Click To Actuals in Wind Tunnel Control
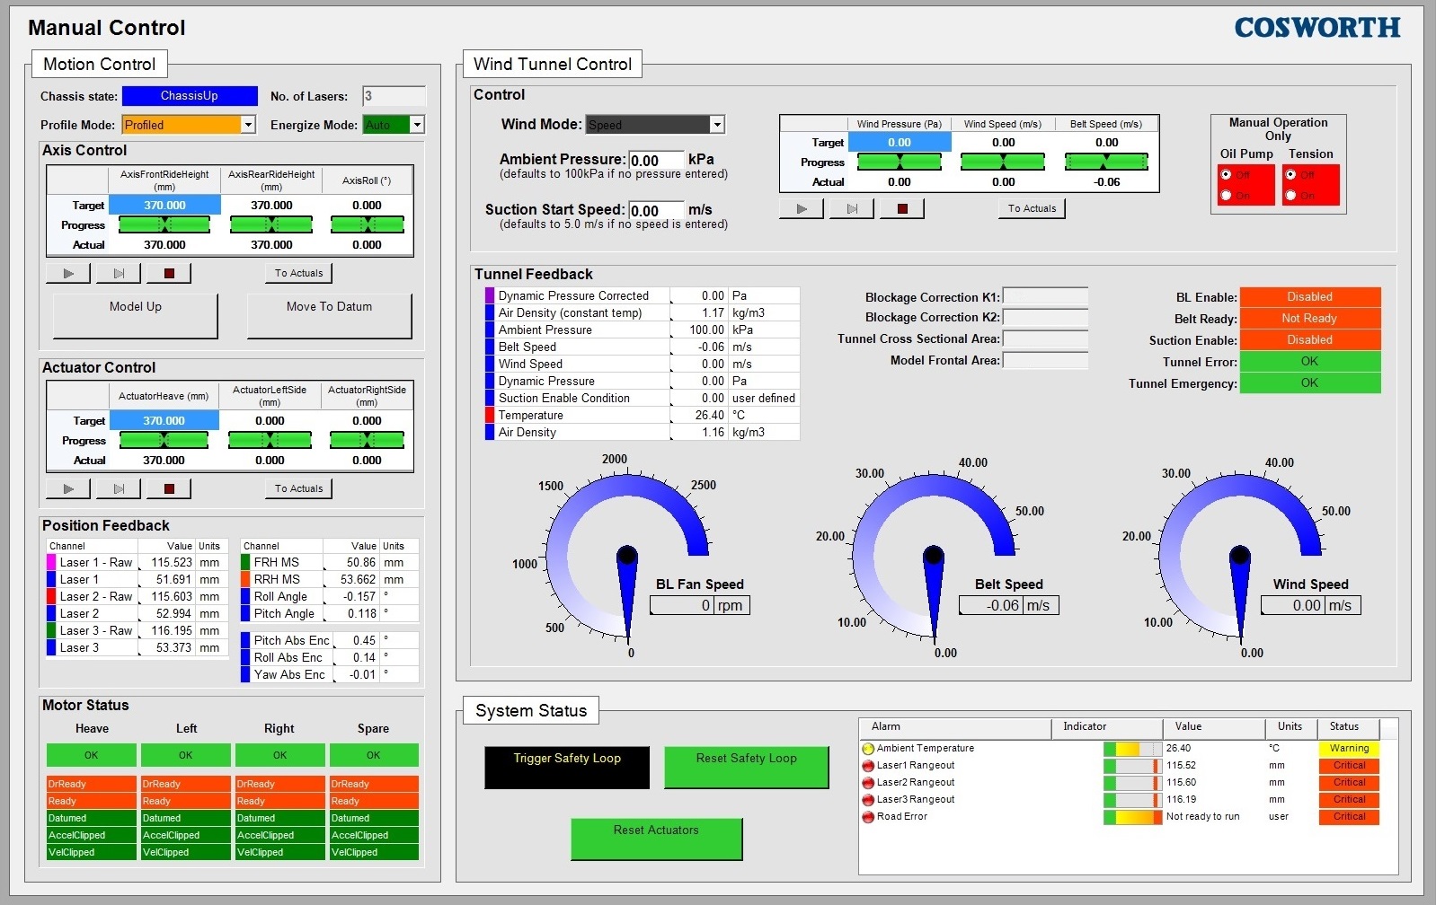Screen dimensions: 1436x905 pyautogui.click(x=1033, y=208)
